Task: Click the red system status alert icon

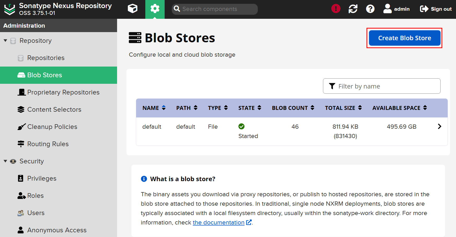Action: pos(336,9)
